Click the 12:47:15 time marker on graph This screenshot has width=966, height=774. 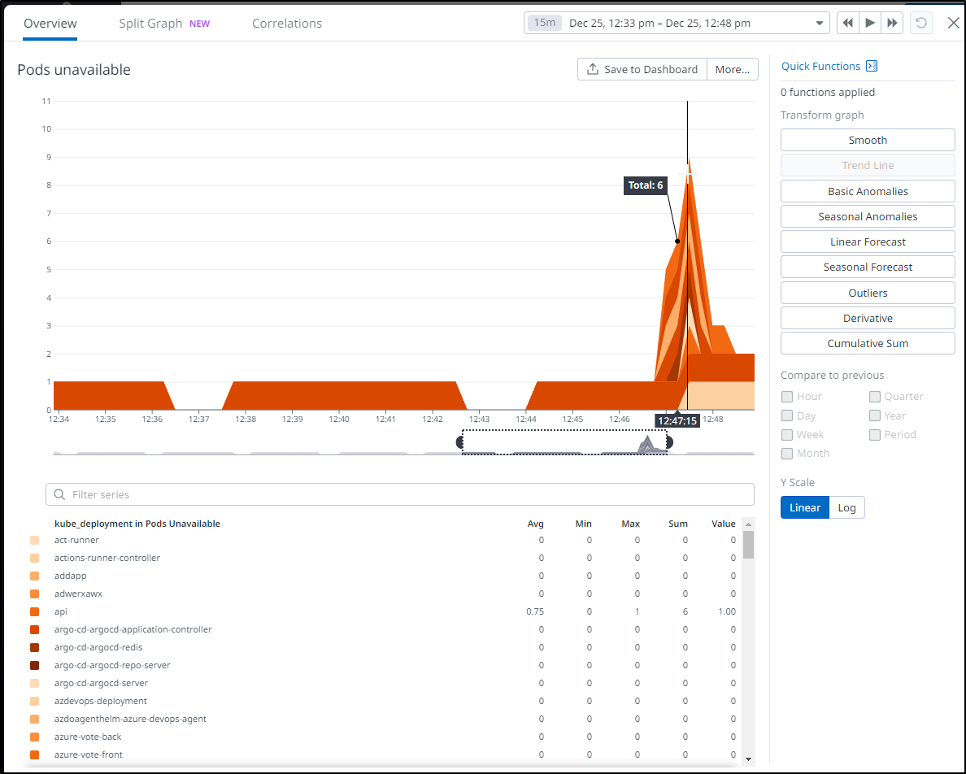(677, 420)
